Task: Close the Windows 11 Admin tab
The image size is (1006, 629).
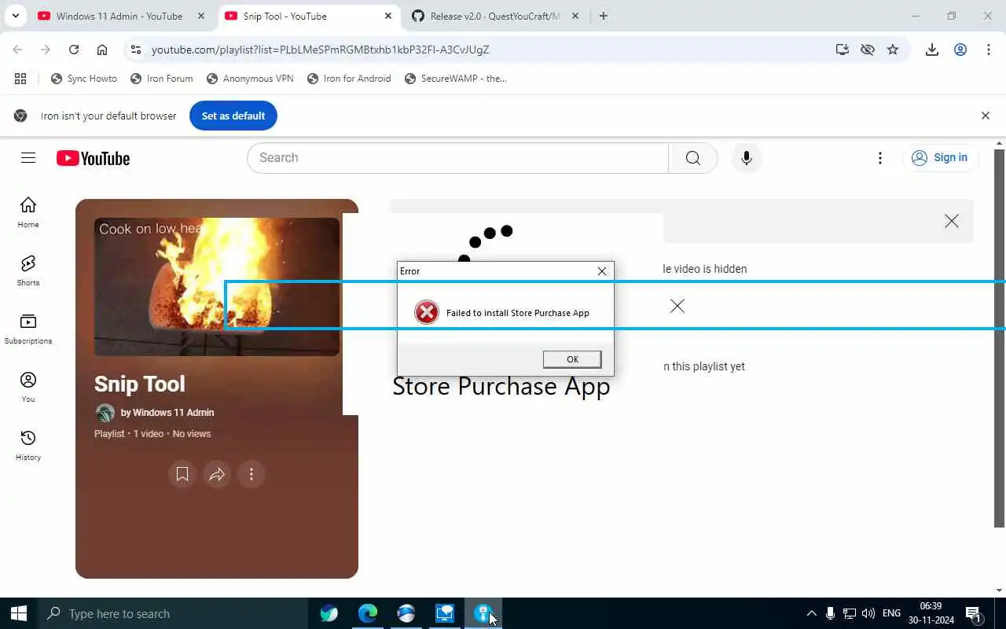Action: point(201,16)
